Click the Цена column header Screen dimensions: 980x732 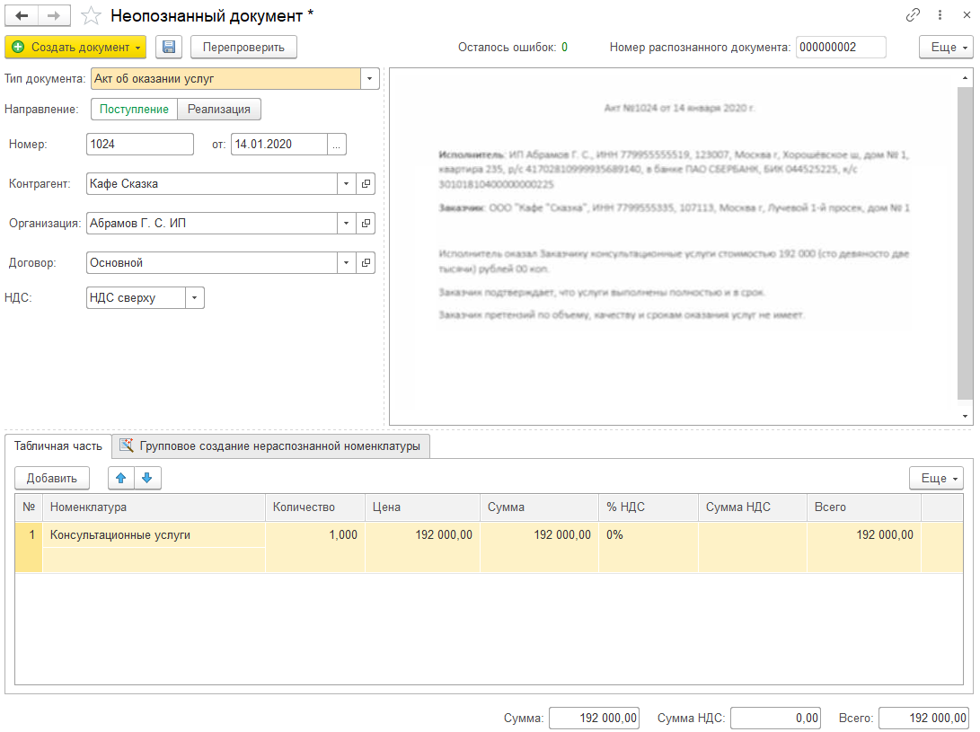coord(422,507)
